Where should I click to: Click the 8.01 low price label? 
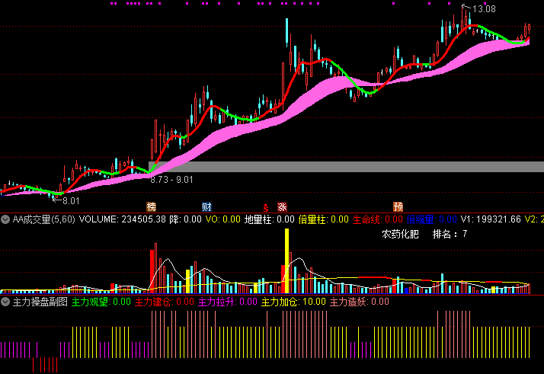coord(71,201)
